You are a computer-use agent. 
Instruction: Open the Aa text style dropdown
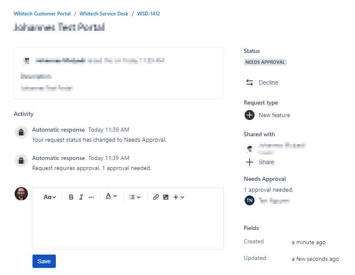point(50,197)
